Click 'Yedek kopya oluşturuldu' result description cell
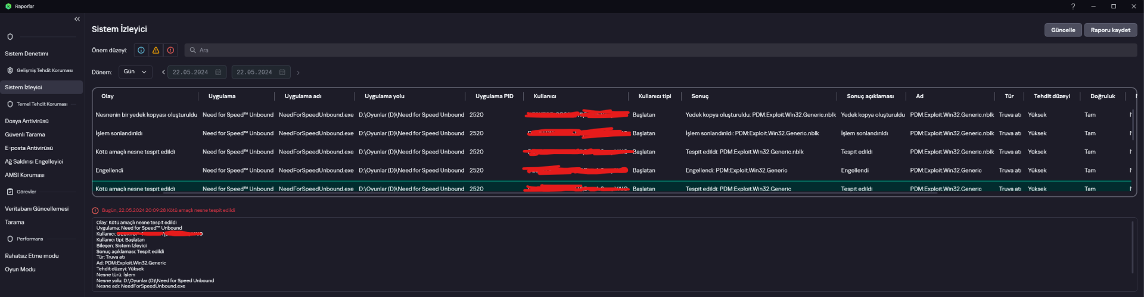1144x297 pixels. click(x=872, y=114)
